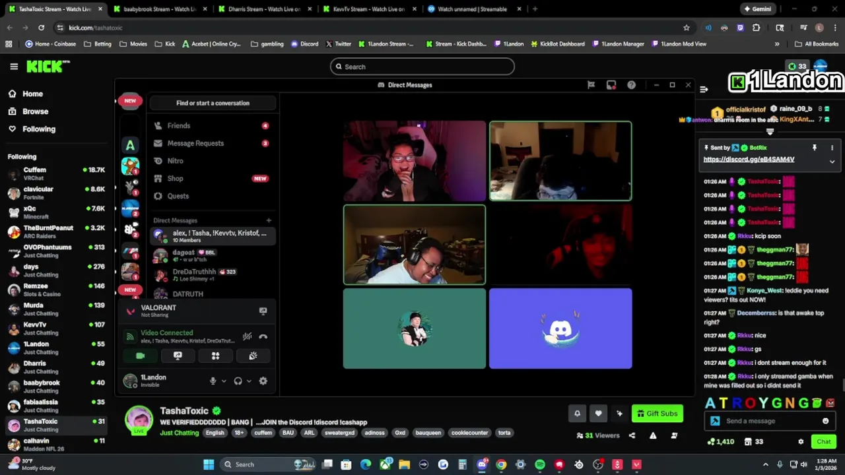
Task: Click the Windows taskbar search box
Action: 267,464
